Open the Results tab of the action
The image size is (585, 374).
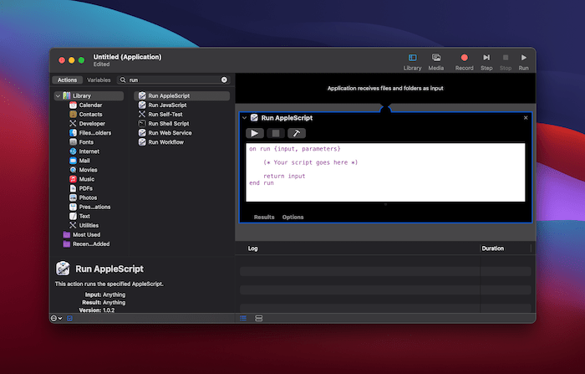tap(264, 217)
